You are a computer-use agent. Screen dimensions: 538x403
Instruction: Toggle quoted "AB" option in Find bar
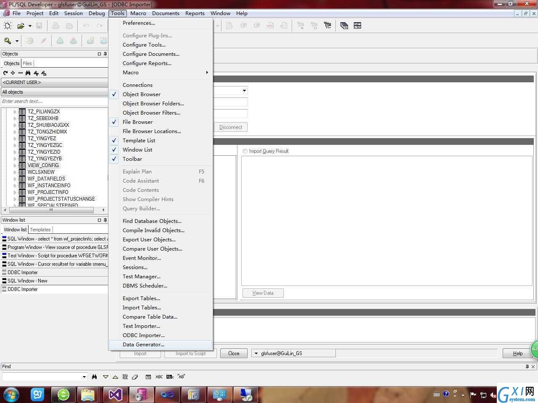coord(181,377)
